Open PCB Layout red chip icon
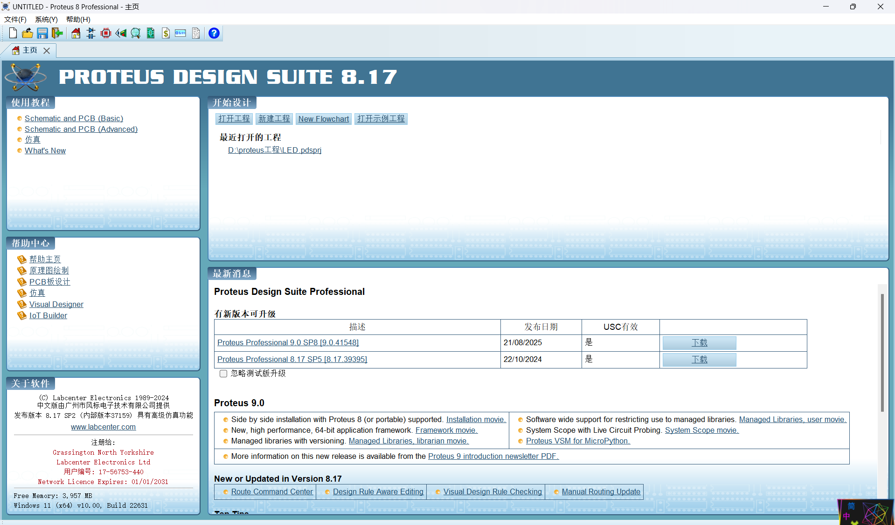This screenshot has height=525, width=895. [x=106, y=33]
